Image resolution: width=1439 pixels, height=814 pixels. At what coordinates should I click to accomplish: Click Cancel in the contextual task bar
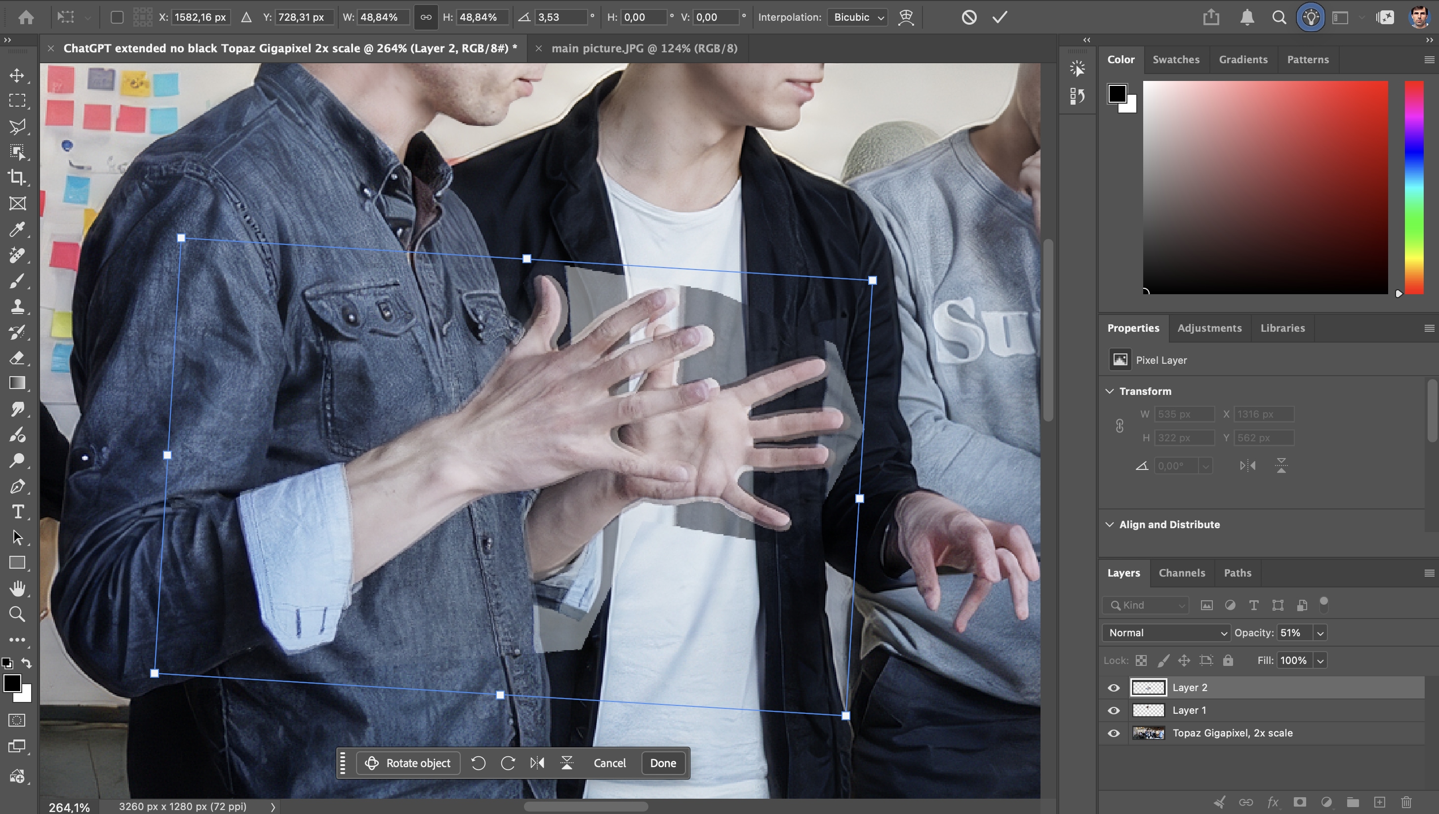(609, 763)
